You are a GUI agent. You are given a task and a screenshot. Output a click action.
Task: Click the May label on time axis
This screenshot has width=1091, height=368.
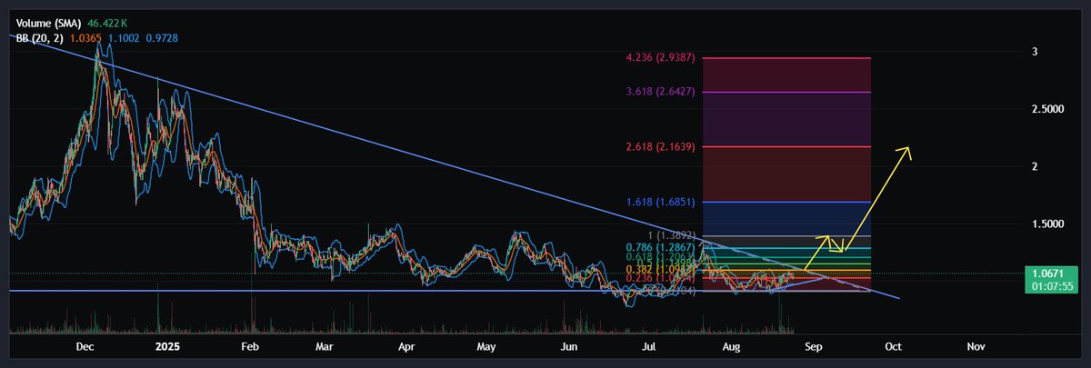[486, 346]
